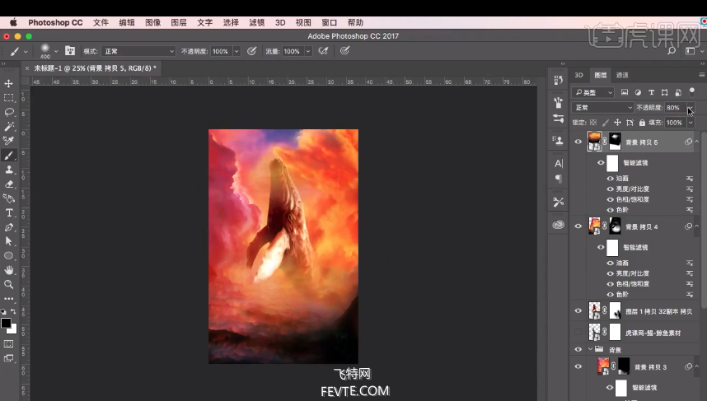Select the Hand tool
The width and height of the screenshot is (707, 401).
pyautogui.click(x=8, y=270)
